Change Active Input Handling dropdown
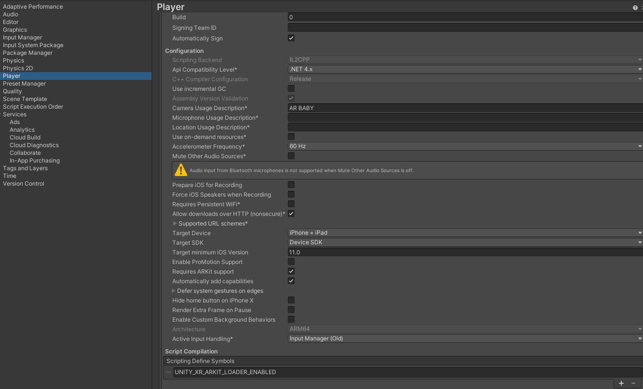Viewport: 643px width, 389px height. [462, 339]
